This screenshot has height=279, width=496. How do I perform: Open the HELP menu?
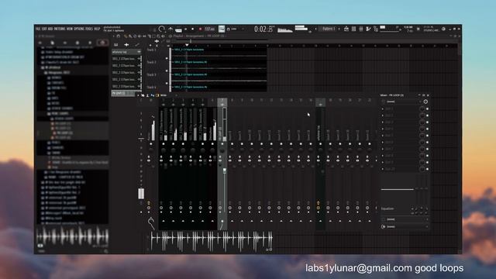click(x=97, y=29)
